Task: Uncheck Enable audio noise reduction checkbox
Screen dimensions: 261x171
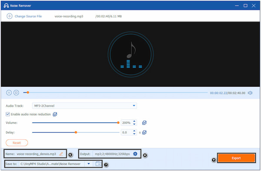Action: pyautogui.click(x=8, y=114)
